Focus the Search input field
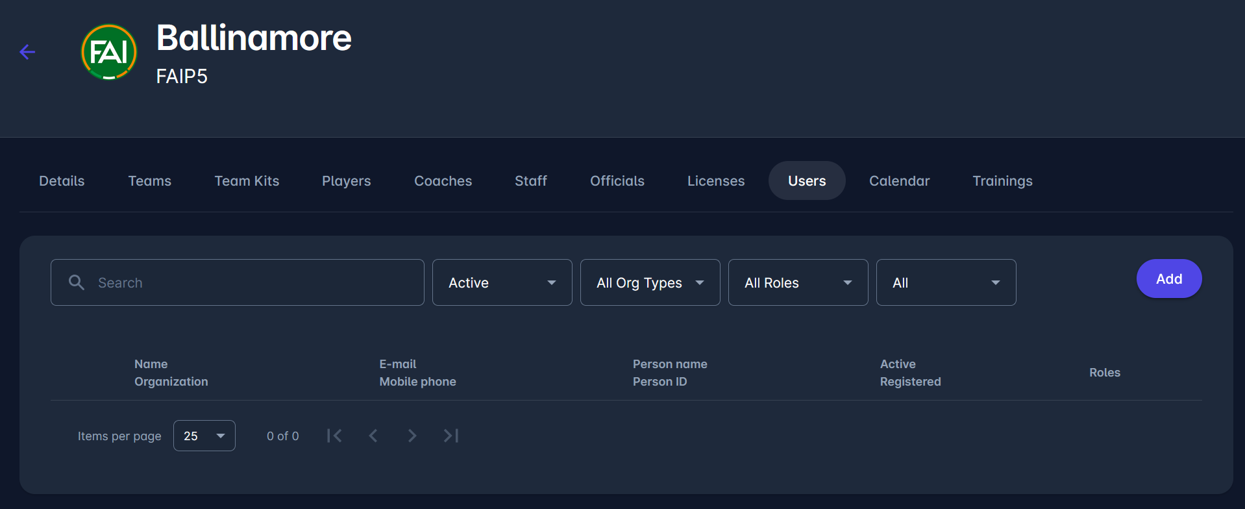 pos(253,282)
